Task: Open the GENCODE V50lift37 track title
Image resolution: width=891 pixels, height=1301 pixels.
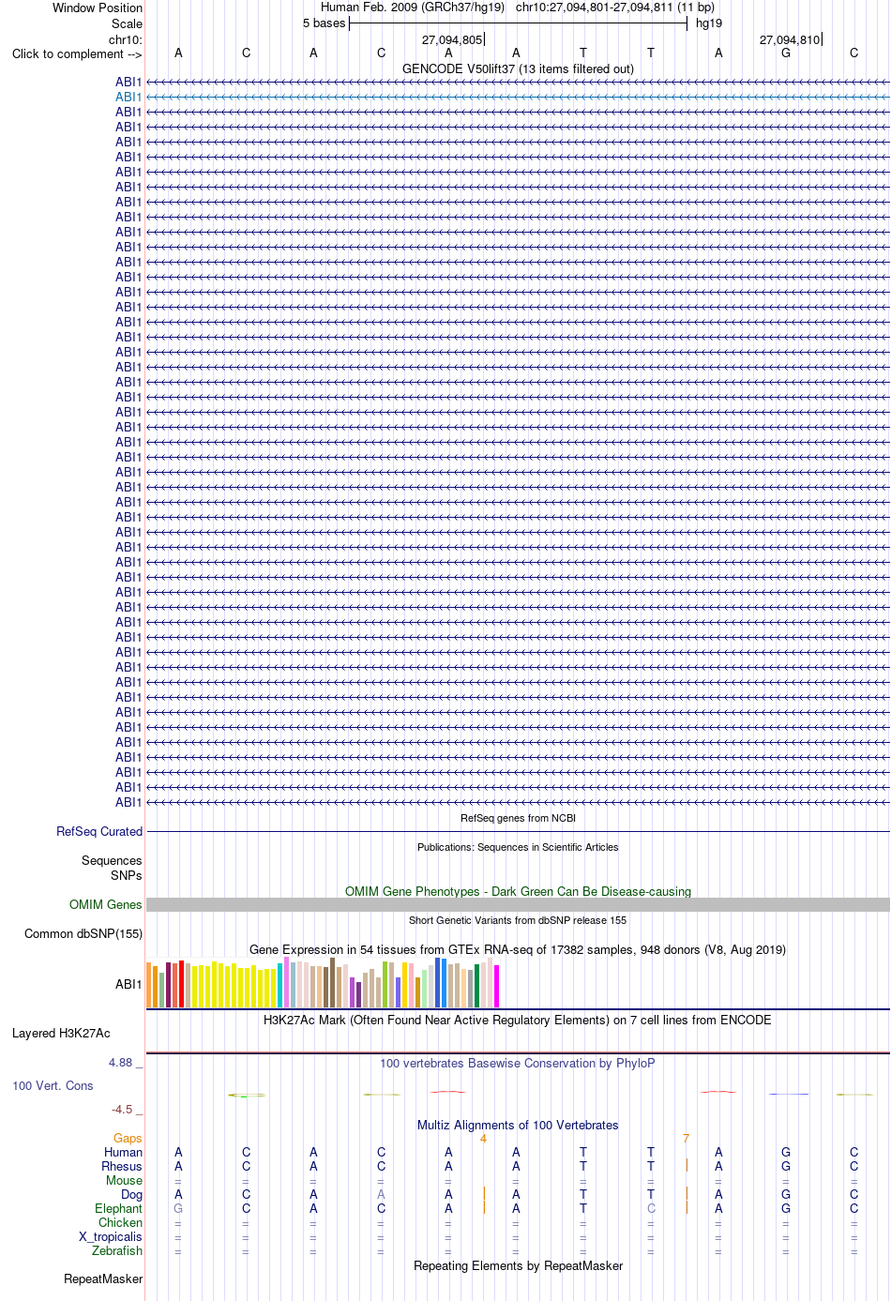Action: pyautogui.click(x=518, y=68)
